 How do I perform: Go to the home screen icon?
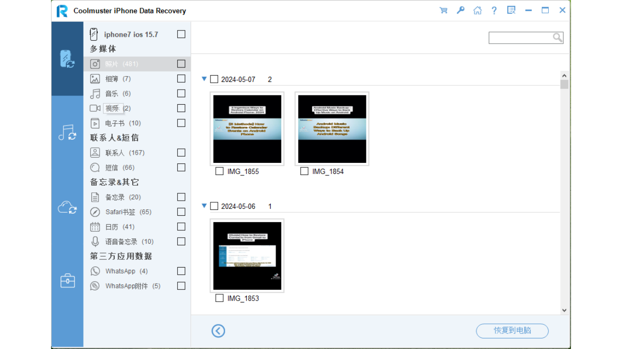pos(477,10)
